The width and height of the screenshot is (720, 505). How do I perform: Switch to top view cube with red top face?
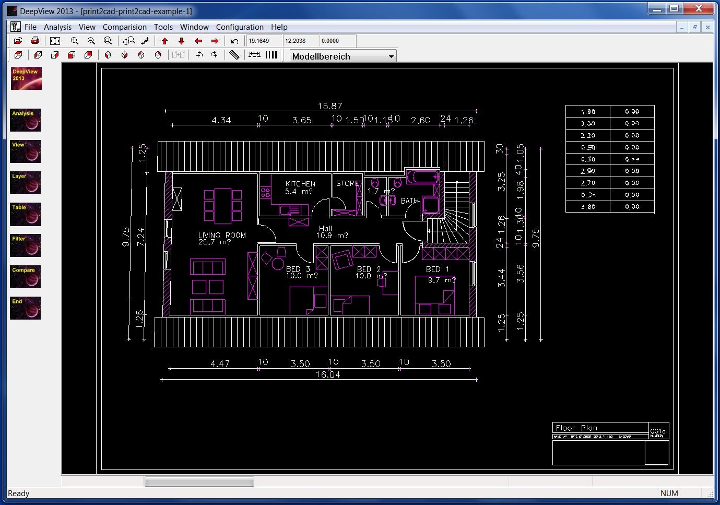[x=18, y=55]
